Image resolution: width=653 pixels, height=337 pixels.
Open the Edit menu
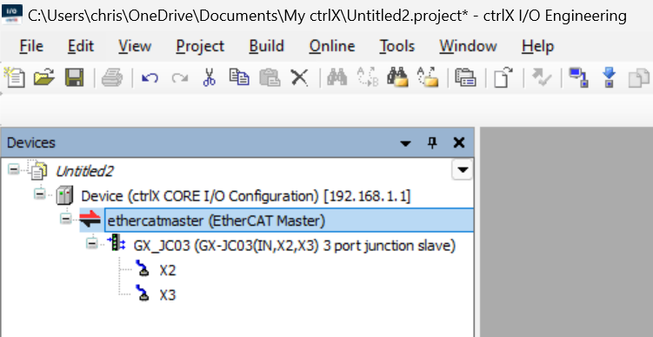(x=80, y=46)
